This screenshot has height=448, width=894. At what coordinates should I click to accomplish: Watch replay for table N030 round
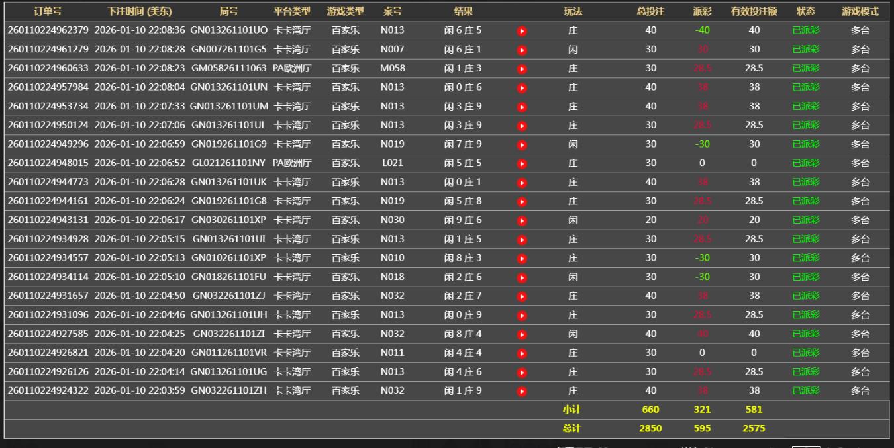[x=522, y=220]
